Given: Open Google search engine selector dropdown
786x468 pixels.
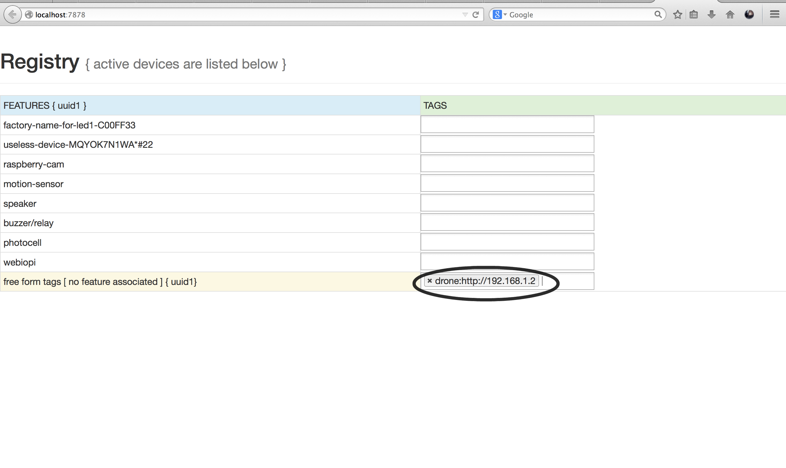Looking at the screenshot, I should tap(500, 14).
